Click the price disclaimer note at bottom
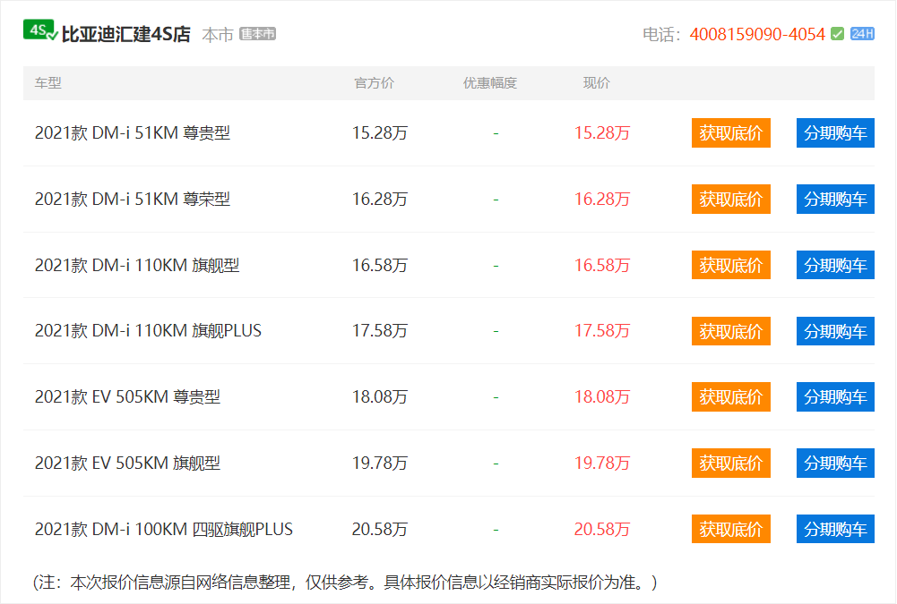Screen dimensions: 897x604 (x=345, y=583)
